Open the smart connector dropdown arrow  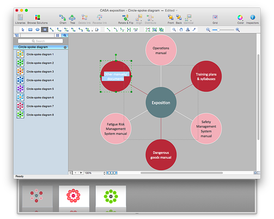[x=92, y=31]
